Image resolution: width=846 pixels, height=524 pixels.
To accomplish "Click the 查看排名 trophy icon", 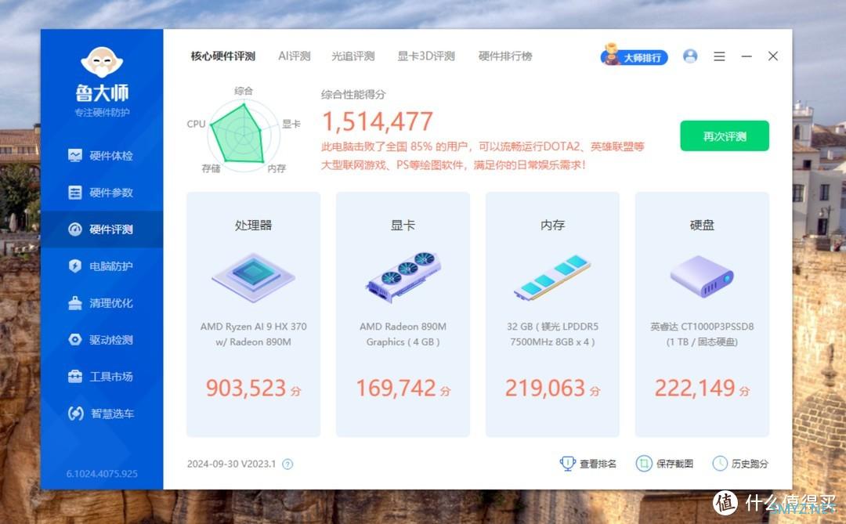I will [568, 463].
